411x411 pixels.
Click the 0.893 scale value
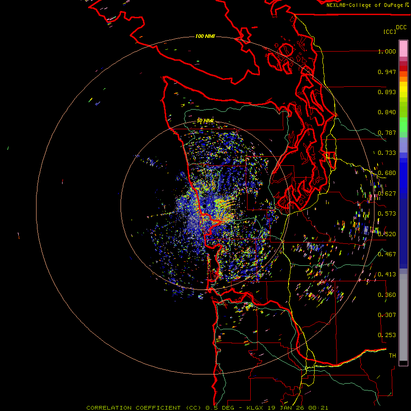387,92
